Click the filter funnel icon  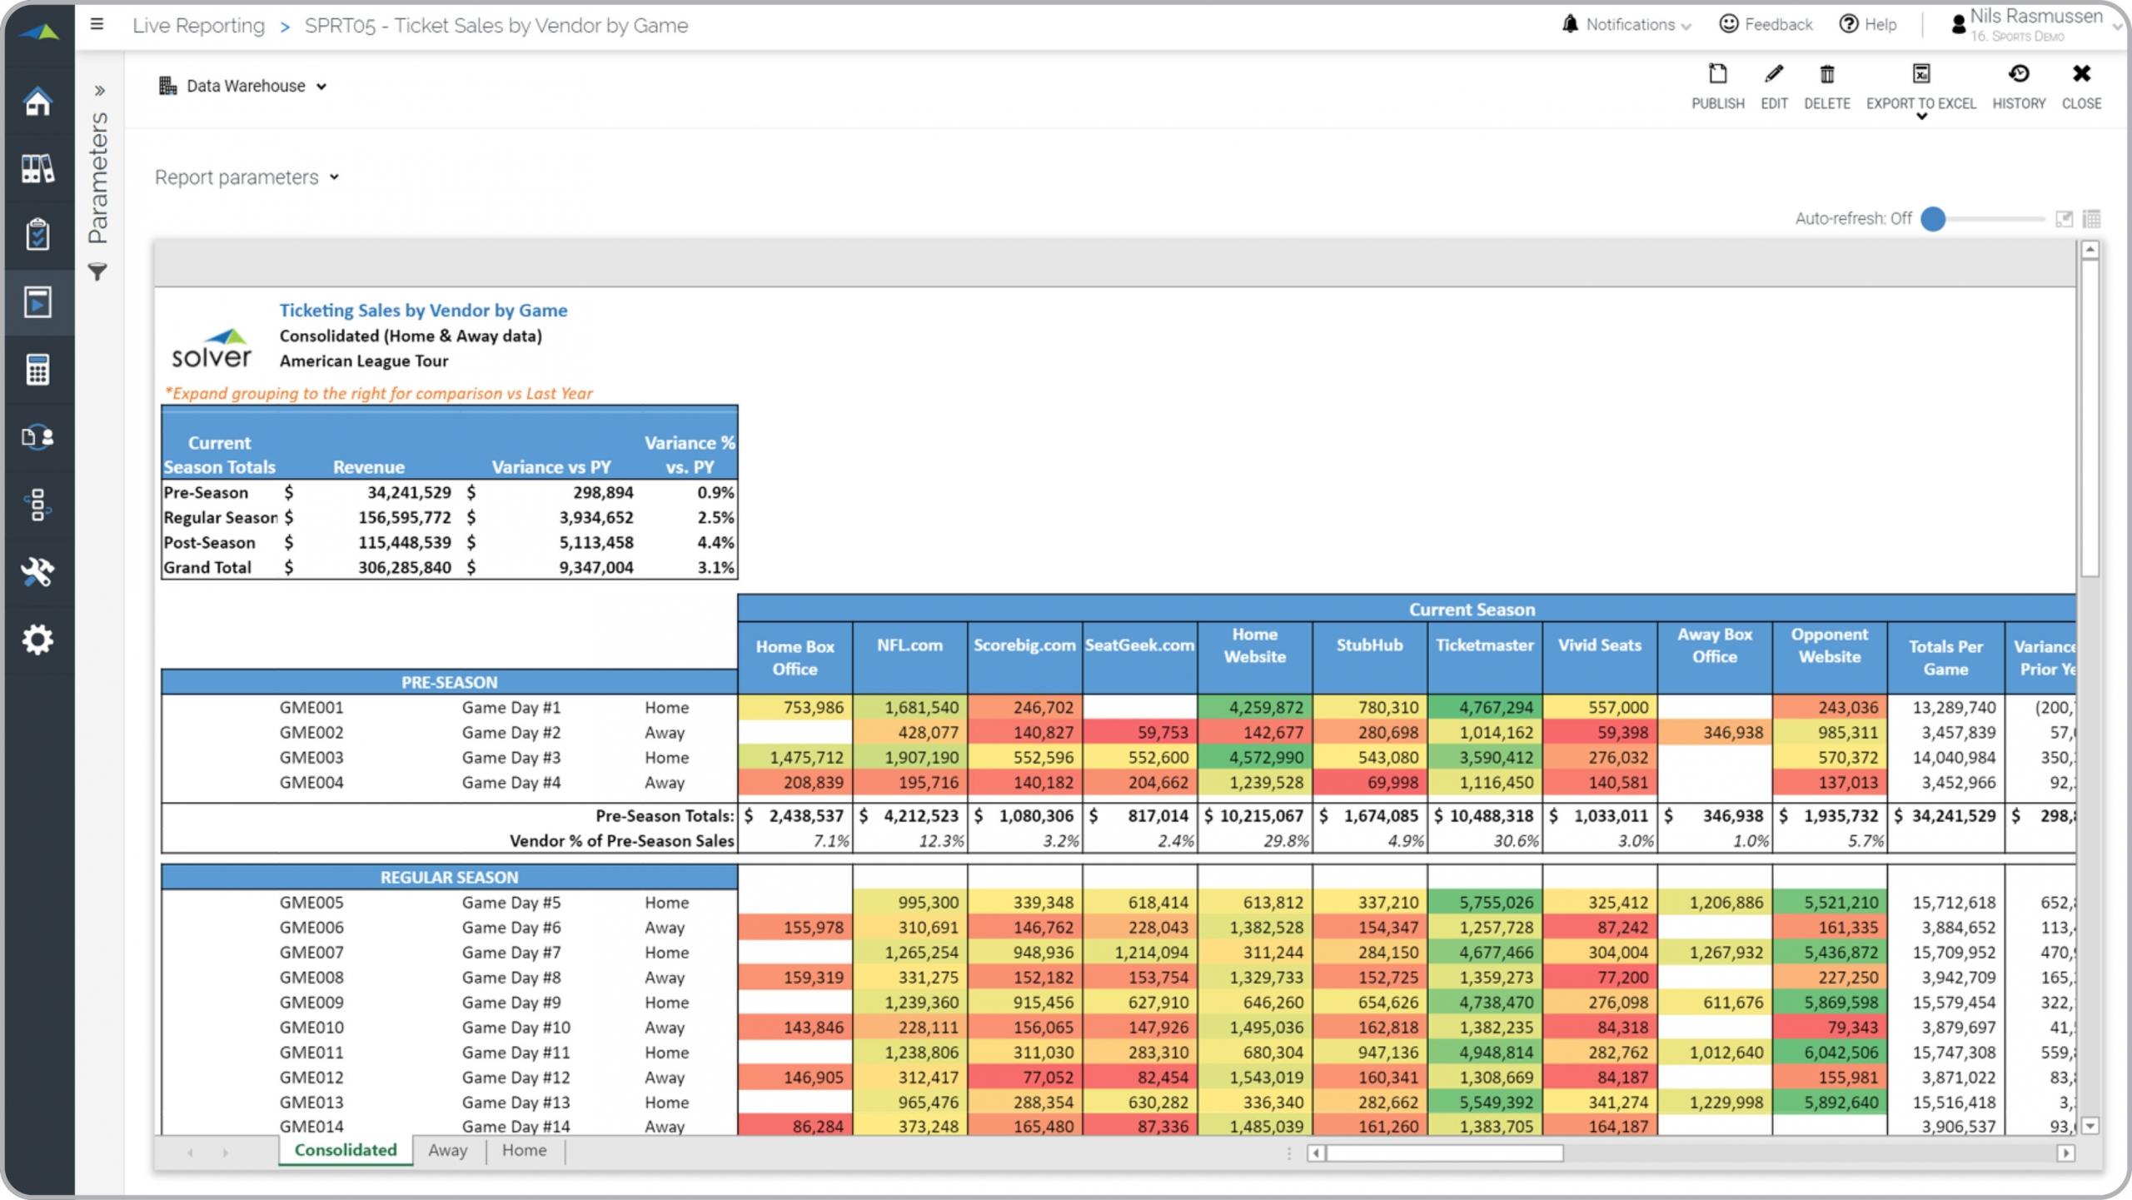click(x=97, y=272)
